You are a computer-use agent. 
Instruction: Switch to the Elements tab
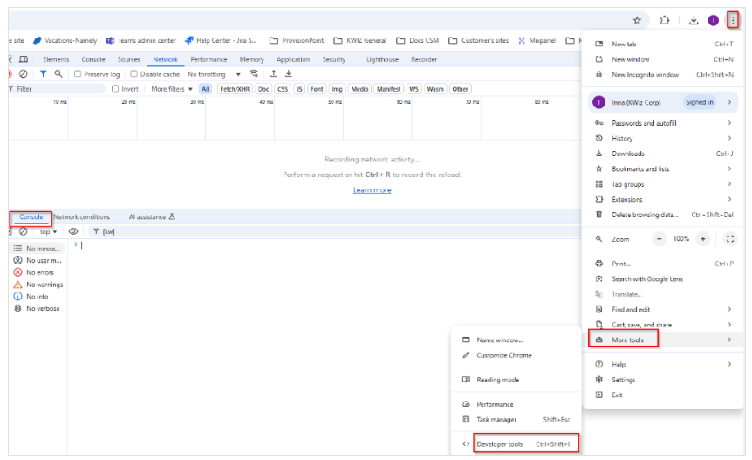(56, 59)
